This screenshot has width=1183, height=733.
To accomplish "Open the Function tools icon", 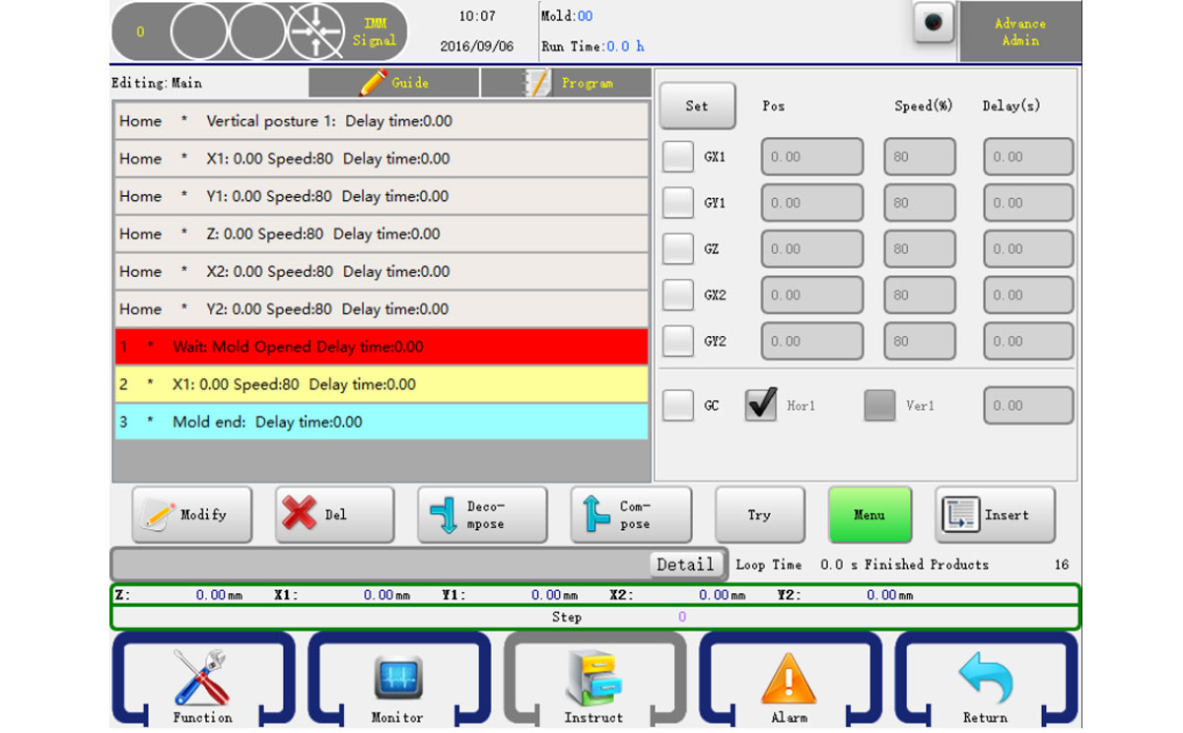I will pyautogui.click(x=202, y=679).
